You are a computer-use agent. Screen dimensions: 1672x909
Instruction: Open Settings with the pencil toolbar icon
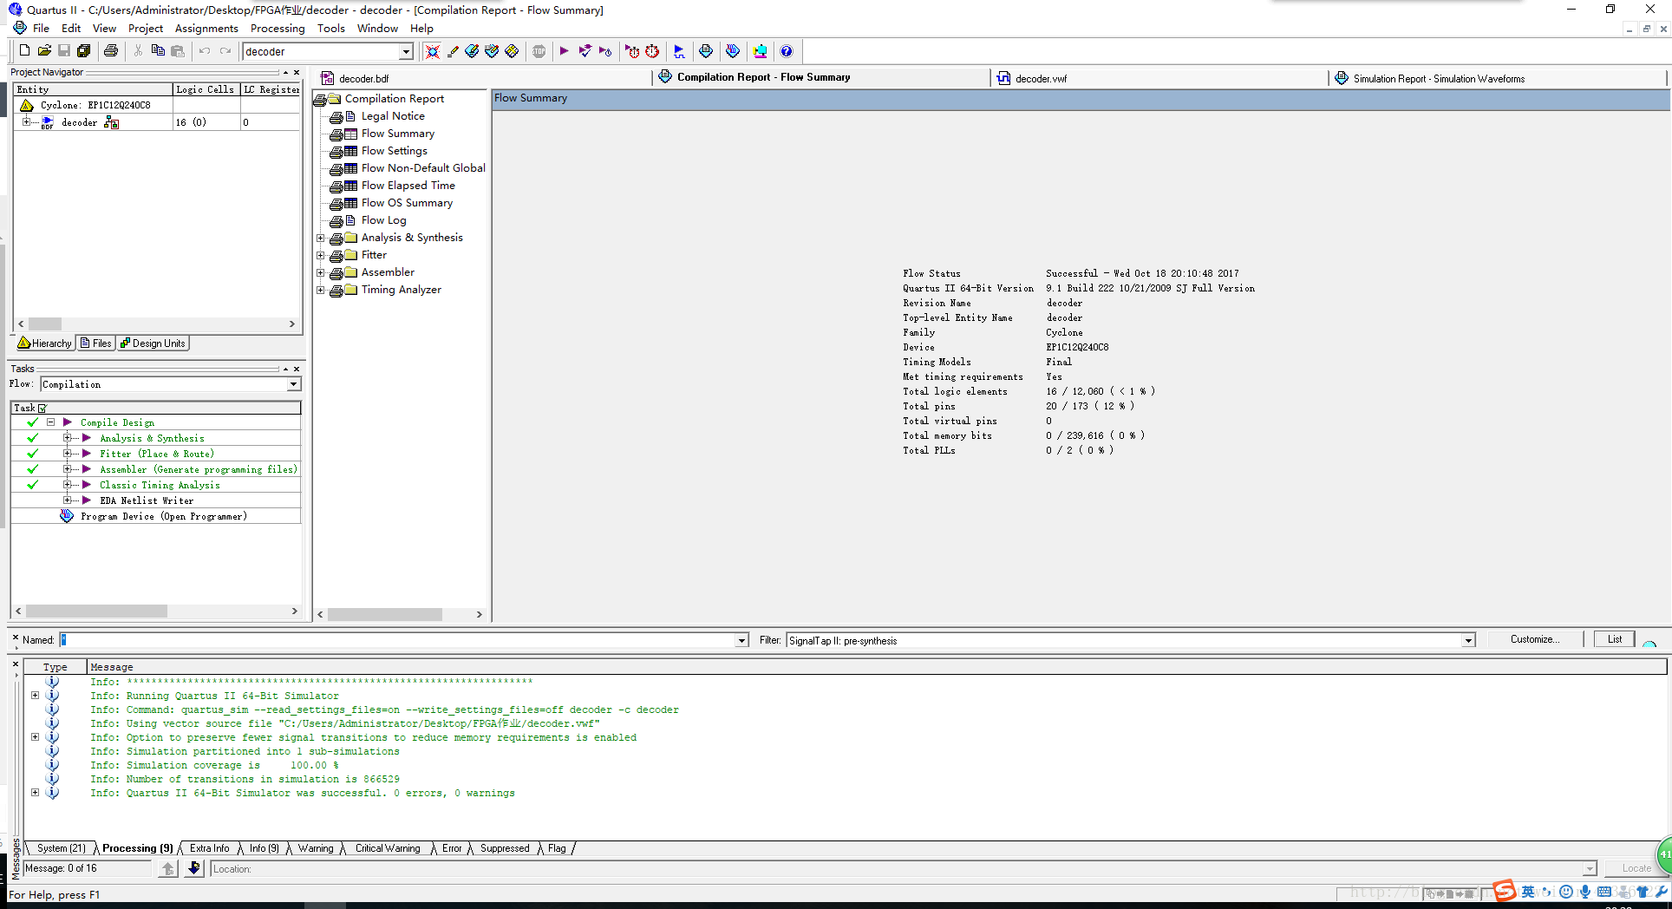tap(453, 51)
